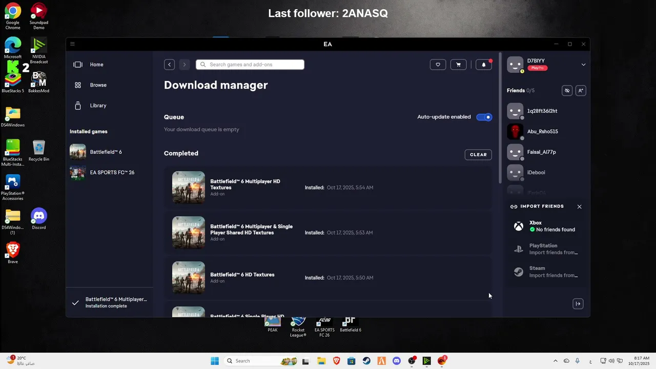This screenshot has width=656, height=369.
Task: Toggle Auto-update enabled switch
Action: pyautogui.click(x=484, y=117)
